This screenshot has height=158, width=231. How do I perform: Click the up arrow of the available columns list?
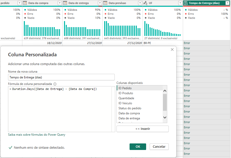point(165,91)
